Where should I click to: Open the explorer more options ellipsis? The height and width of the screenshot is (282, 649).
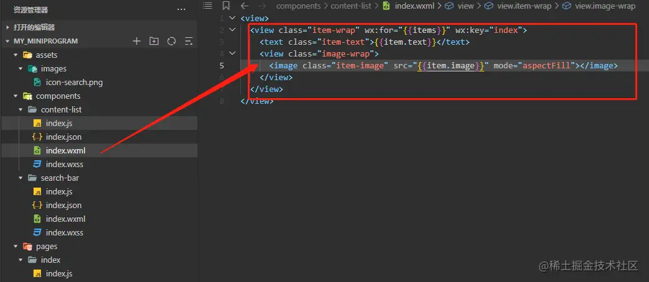[x=181, y=9]
